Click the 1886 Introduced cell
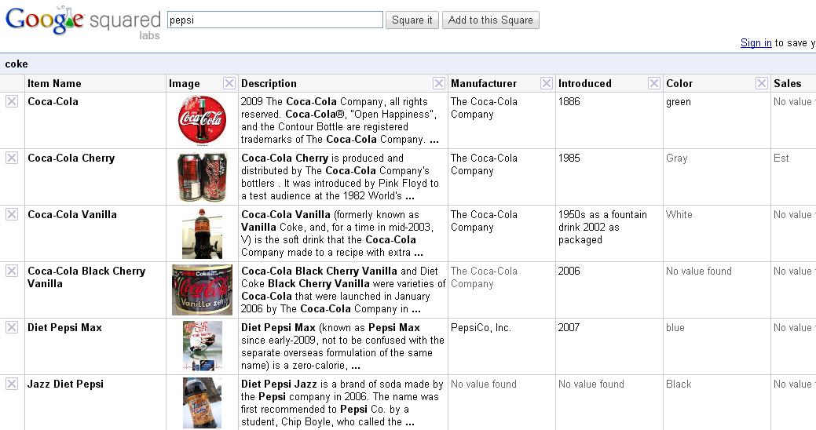This screenshot has height=430, width=816. pos(569,101)
